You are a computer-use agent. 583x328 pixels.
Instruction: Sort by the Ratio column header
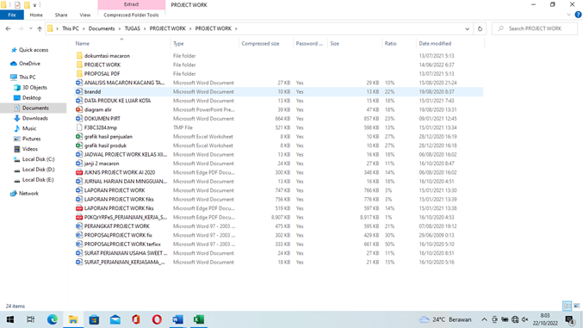pyautogui.click(x=399, y=44)
